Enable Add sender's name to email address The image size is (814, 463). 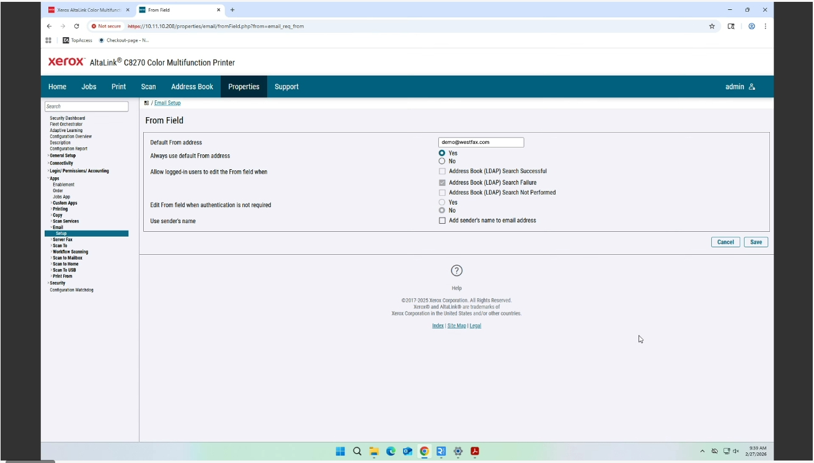[x=442, y=220]
